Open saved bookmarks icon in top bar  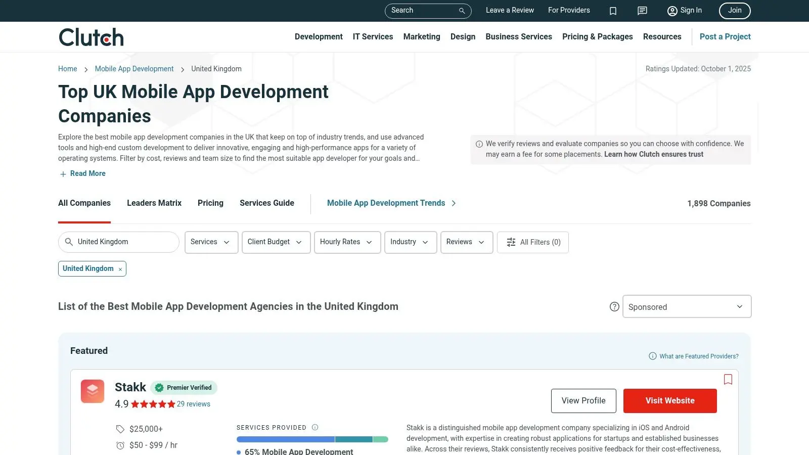613,11
